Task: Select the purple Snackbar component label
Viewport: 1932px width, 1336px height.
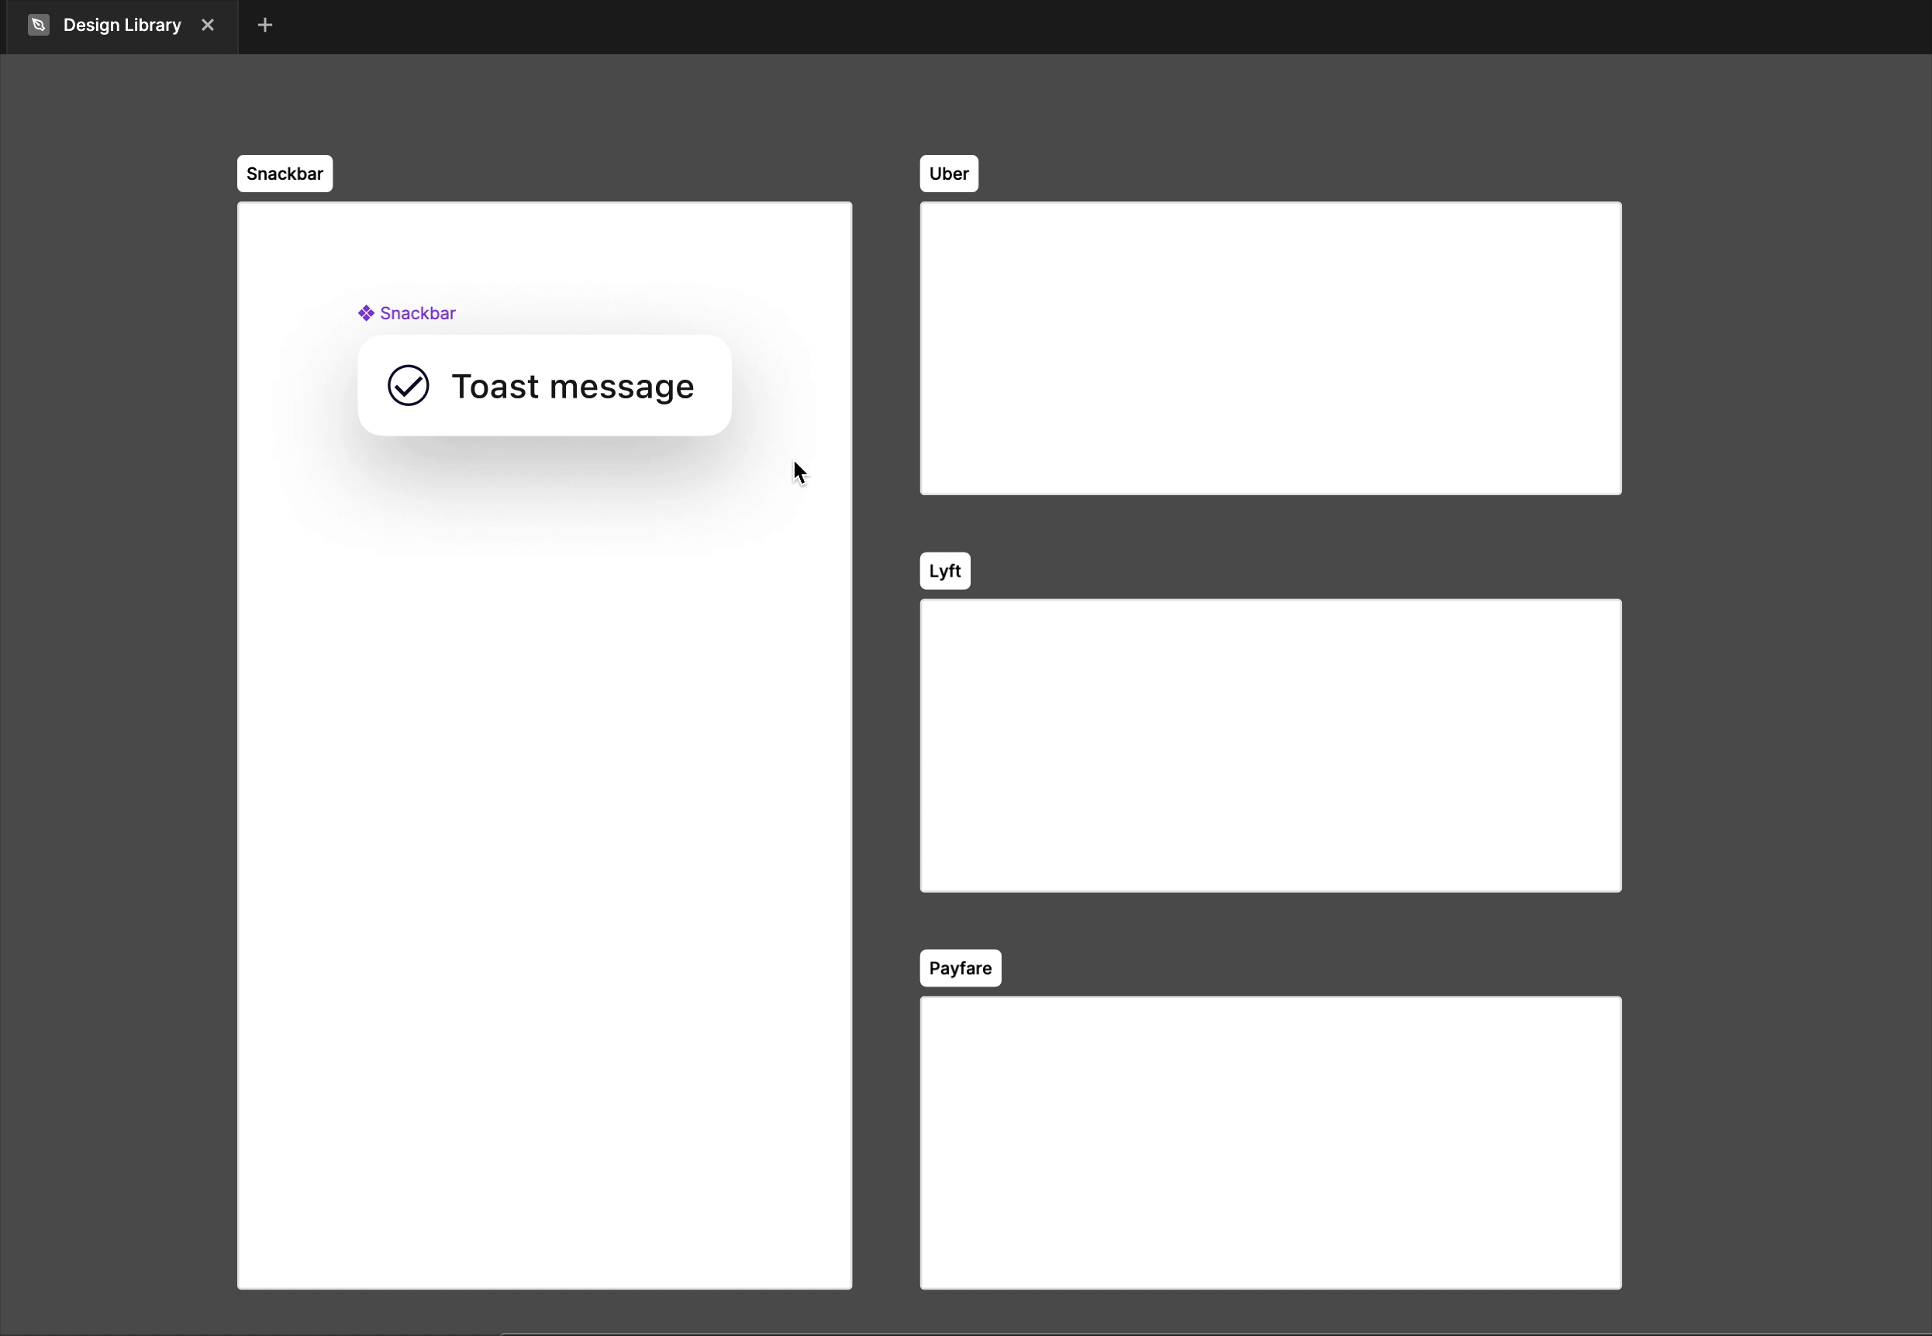Action: coord(417,313)
